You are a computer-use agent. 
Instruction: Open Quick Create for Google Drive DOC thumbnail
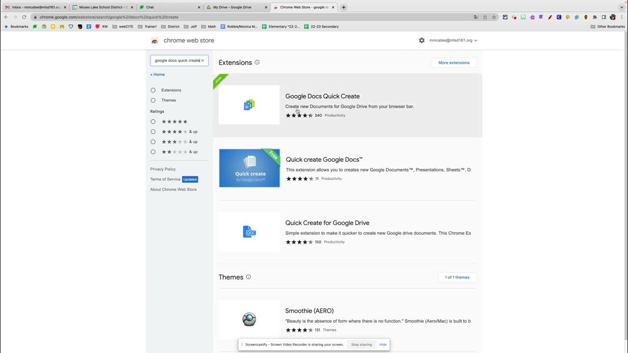pyautogui.click(x=249, y=231)
